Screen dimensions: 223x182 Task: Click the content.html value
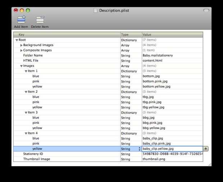[x=152, y=60]
